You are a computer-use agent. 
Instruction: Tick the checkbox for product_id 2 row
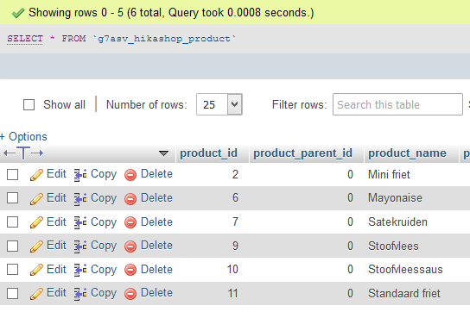[x=13, y=174]
